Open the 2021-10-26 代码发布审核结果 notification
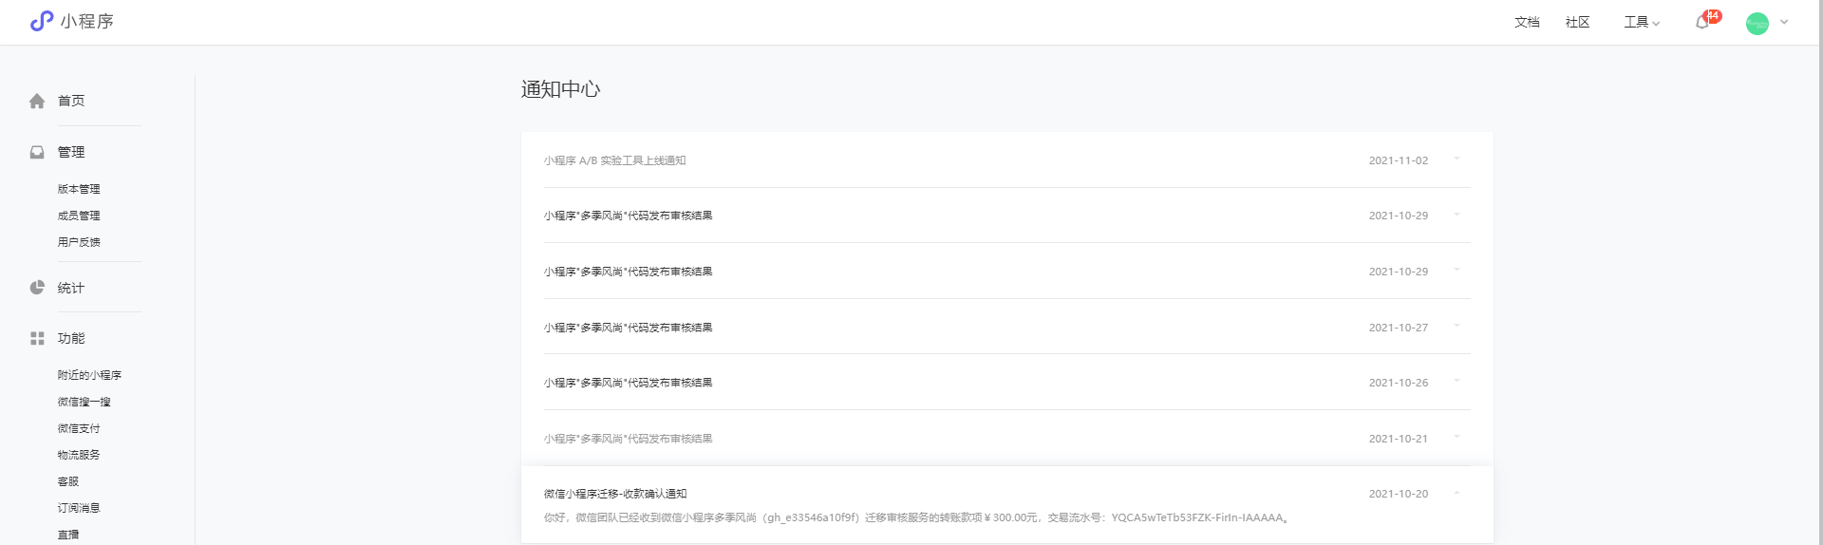Image resolution: width=1823 pixels, height=545 pixels. [x=1006, y=383]
